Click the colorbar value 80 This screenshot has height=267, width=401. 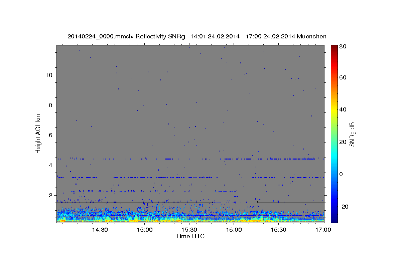(343, 47)
